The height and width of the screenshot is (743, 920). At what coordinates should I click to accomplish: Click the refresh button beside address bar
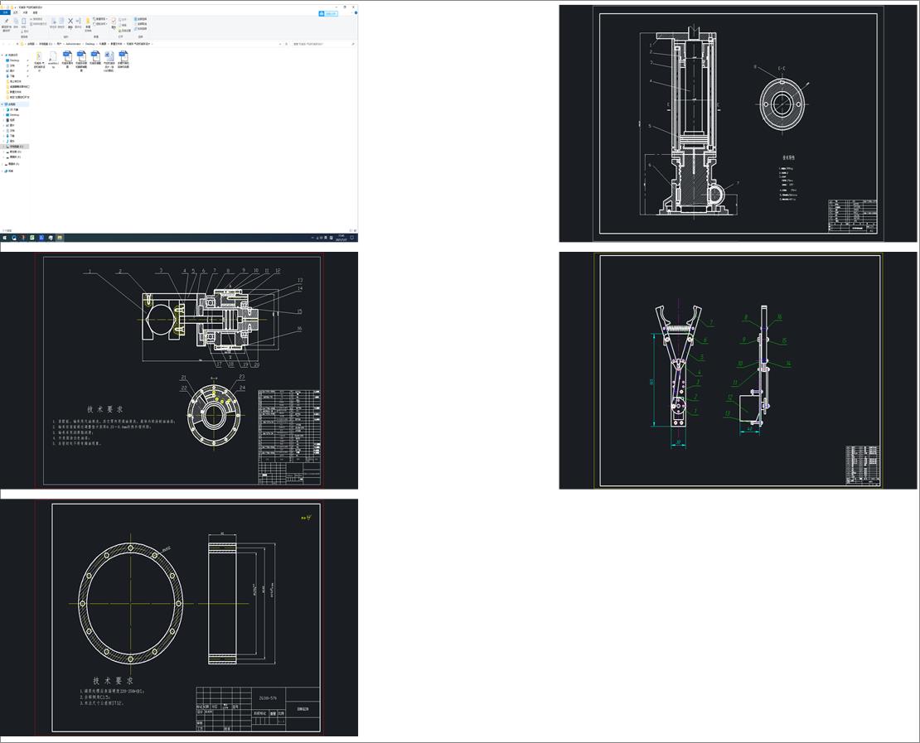coord(286,44)
